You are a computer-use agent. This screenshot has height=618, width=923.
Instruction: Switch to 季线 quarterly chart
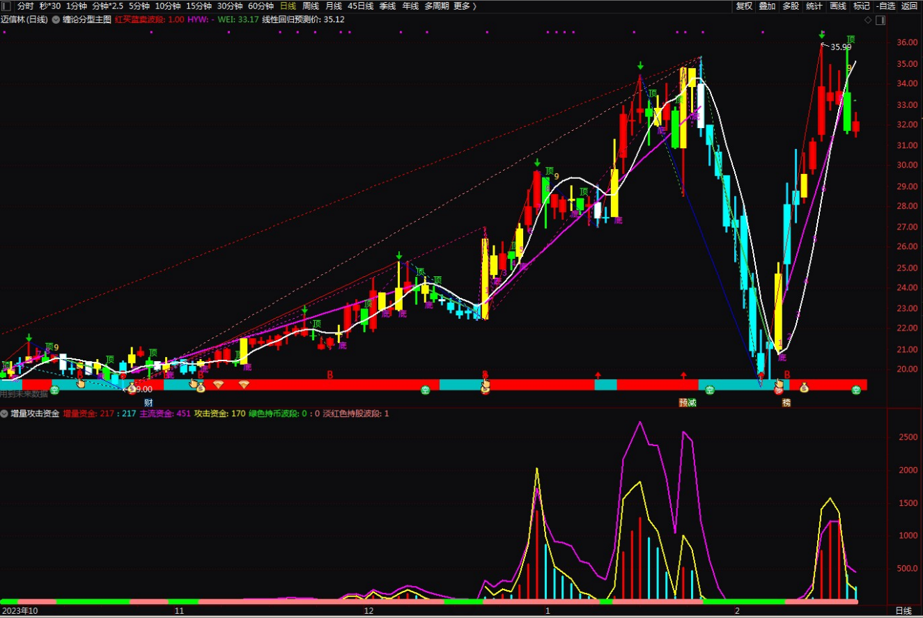point(387,6)
